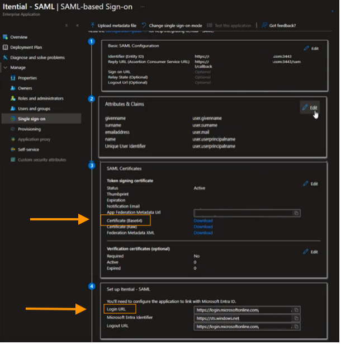Edit the Attributes & Claims section
Viewport: 341px width, 344px height.
tap(310, 107)
